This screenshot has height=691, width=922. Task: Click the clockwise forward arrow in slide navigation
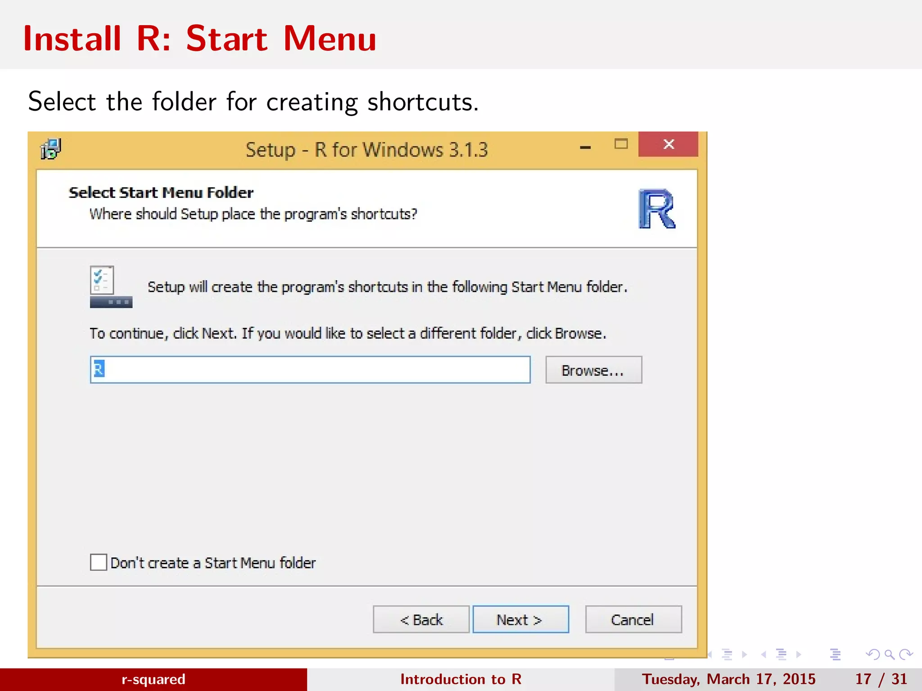coord(906,655)
